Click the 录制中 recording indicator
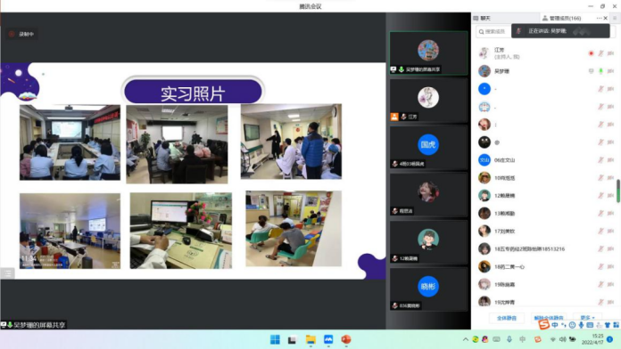621x349 pixels. [22, 35]
